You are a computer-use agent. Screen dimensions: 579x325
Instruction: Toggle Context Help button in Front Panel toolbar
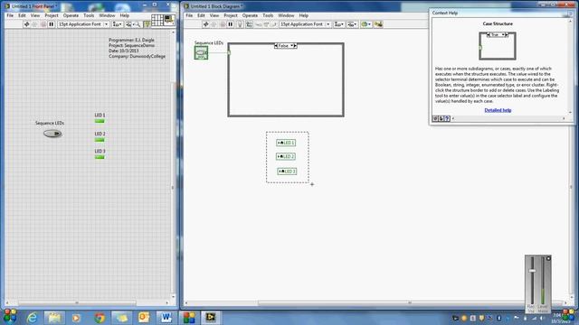[x=147, y=24]
